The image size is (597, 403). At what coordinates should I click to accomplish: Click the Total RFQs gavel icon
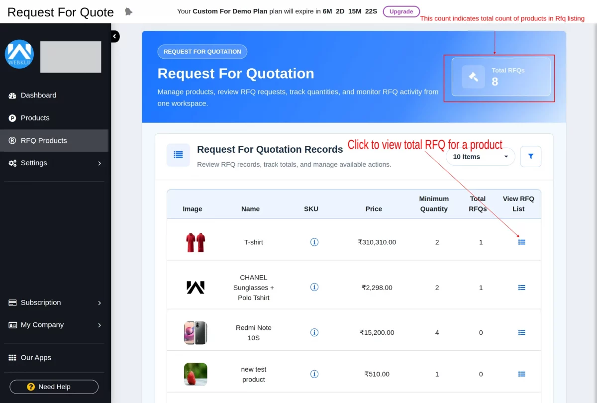click(473, 77)
